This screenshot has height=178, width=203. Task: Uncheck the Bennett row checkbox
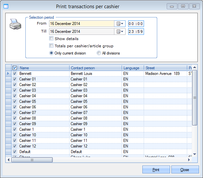tap(14, 74)
